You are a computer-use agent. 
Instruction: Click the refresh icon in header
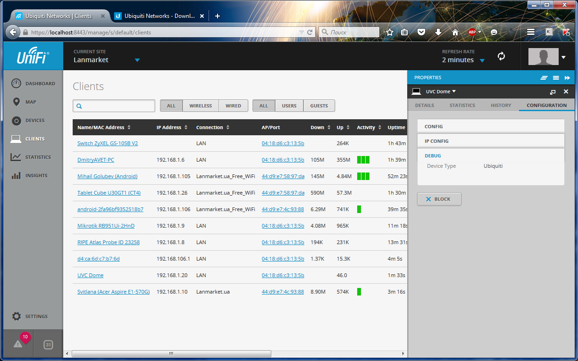tap(501, 57)
